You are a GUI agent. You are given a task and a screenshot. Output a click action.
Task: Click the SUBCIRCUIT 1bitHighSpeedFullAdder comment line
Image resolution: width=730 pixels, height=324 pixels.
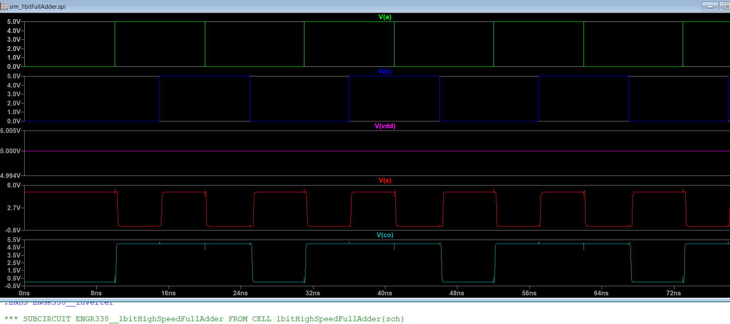coord(204,319)
